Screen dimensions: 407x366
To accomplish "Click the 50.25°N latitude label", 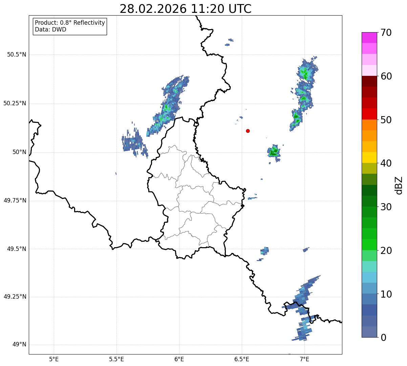I will [x=15, y=103].
